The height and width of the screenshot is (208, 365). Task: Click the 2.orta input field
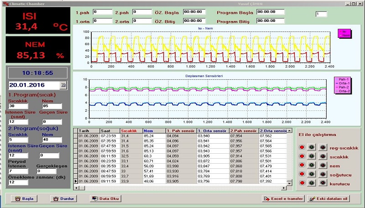(142, 21)
